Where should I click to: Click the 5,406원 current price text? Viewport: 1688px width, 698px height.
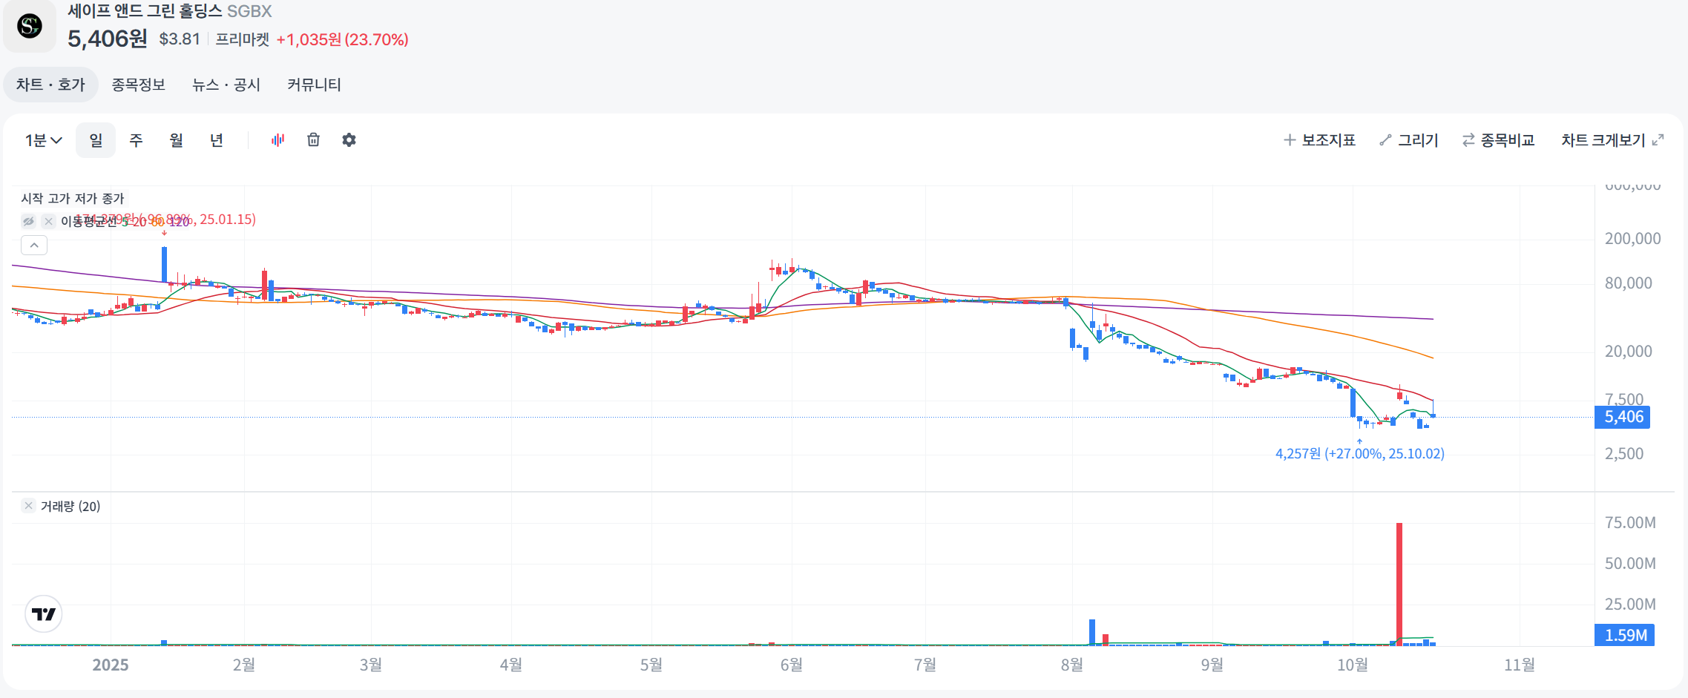pos(108,39)
